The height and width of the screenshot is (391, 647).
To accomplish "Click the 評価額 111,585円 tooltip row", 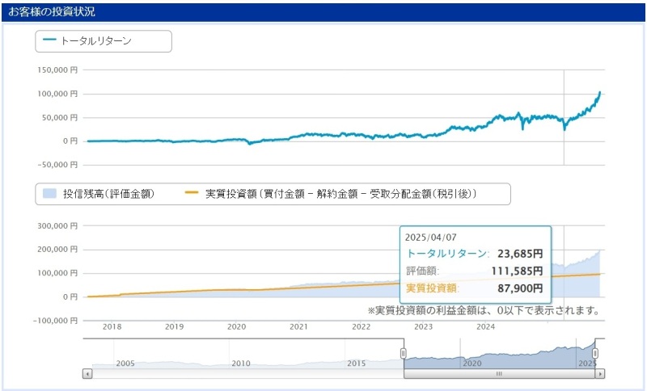I will pyautogui.click(x=474, y=271).
